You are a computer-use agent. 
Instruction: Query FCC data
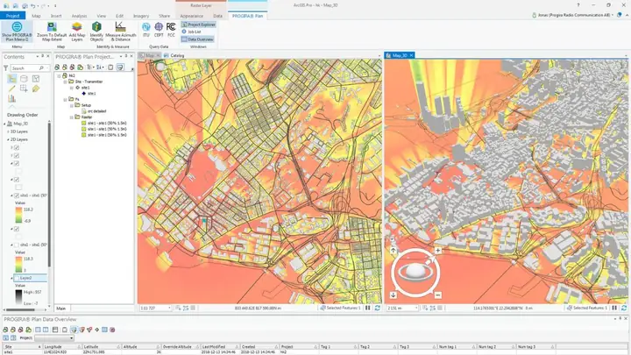tap(171, 30)
